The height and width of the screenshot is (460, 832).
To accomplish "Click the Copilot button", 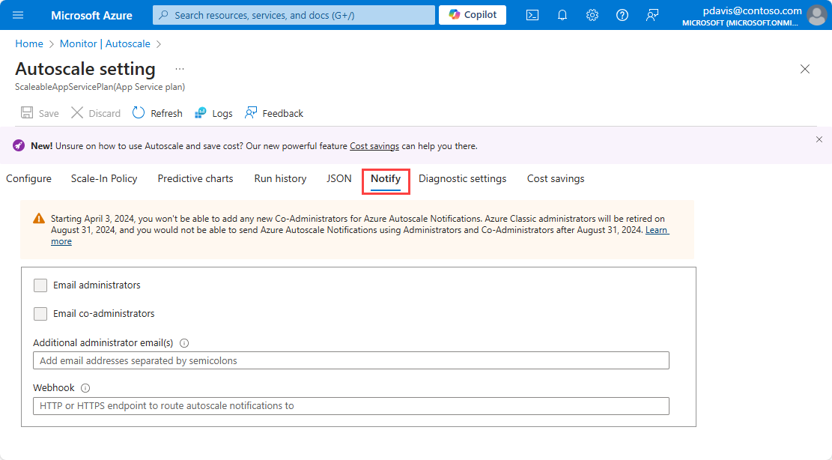I will (473, 15).
